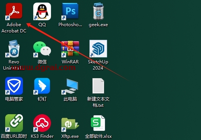Launch the QQ penguin icon
This screenshot has width=201, height=140.
[x=42, y=11]
